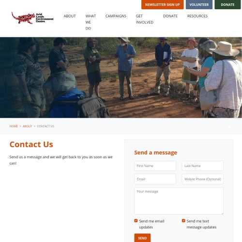The image size is (242, 242).
Task: Open the What We Do menu
Action: click(x=91, y=22)
